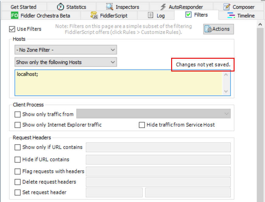Click the Client Process group label
The image size is (265, 202).
click(28, 105)
